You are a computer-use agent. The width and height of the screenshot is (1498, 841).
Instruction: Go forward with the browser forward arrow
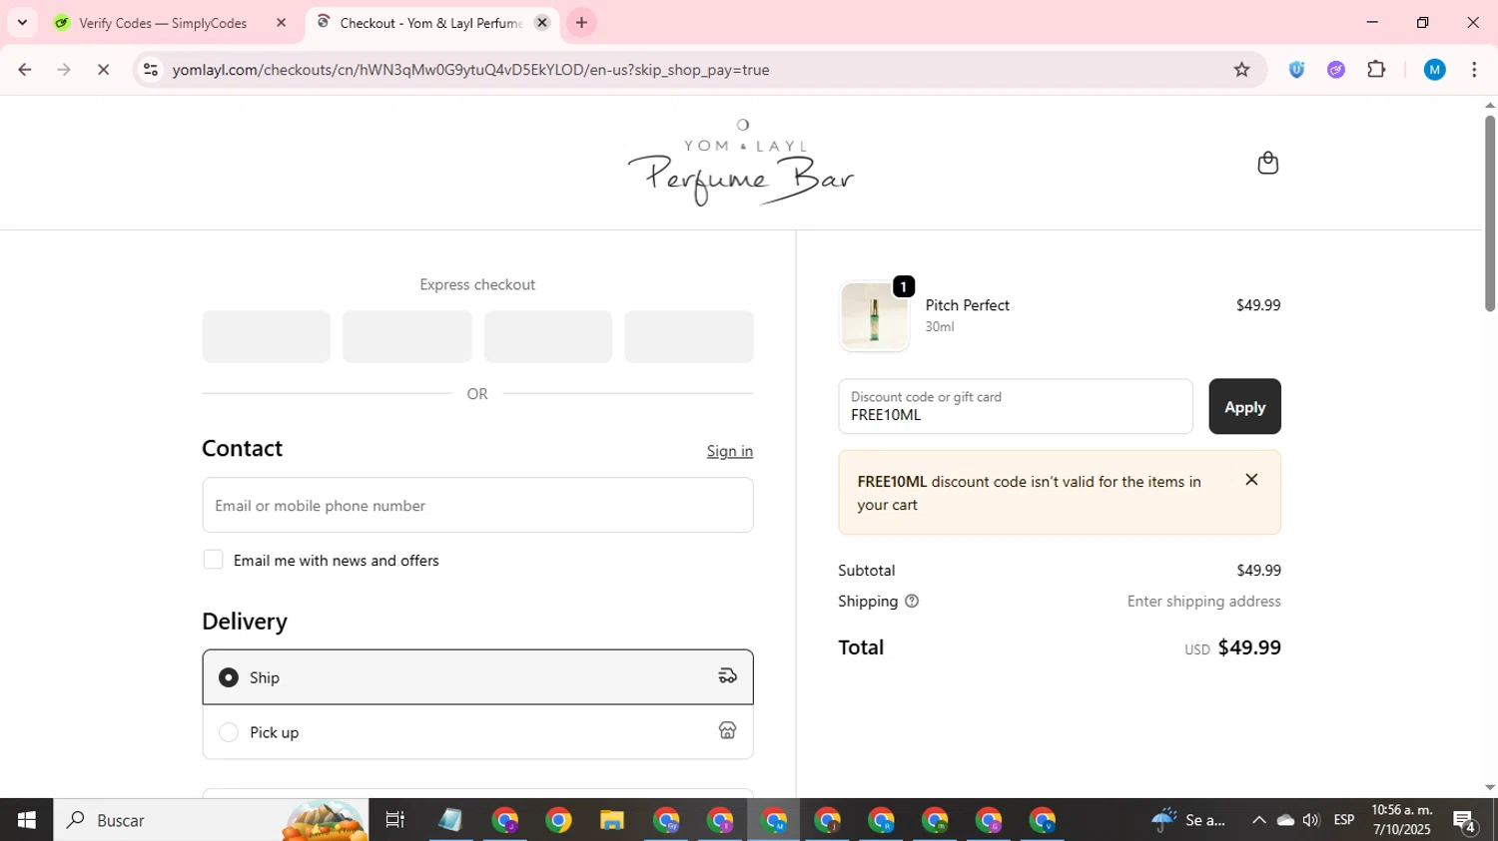(x=64, y=70)
